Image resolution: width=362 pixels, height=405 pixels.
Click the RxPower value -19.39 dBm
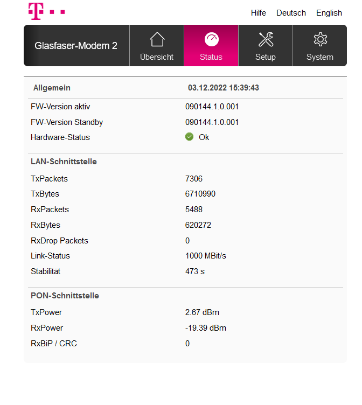206,328
